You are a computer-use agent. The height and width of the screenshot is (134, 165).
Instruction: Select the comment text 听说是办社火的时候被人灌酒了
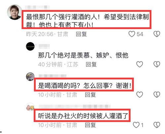[x=83, y=116]
